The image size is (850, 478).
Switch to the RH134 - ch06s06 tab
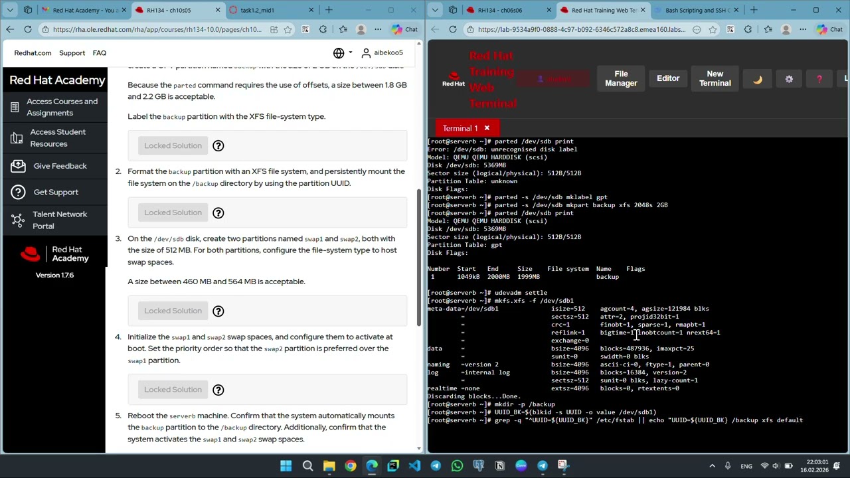pyautogui.click(x=509, y=10)
